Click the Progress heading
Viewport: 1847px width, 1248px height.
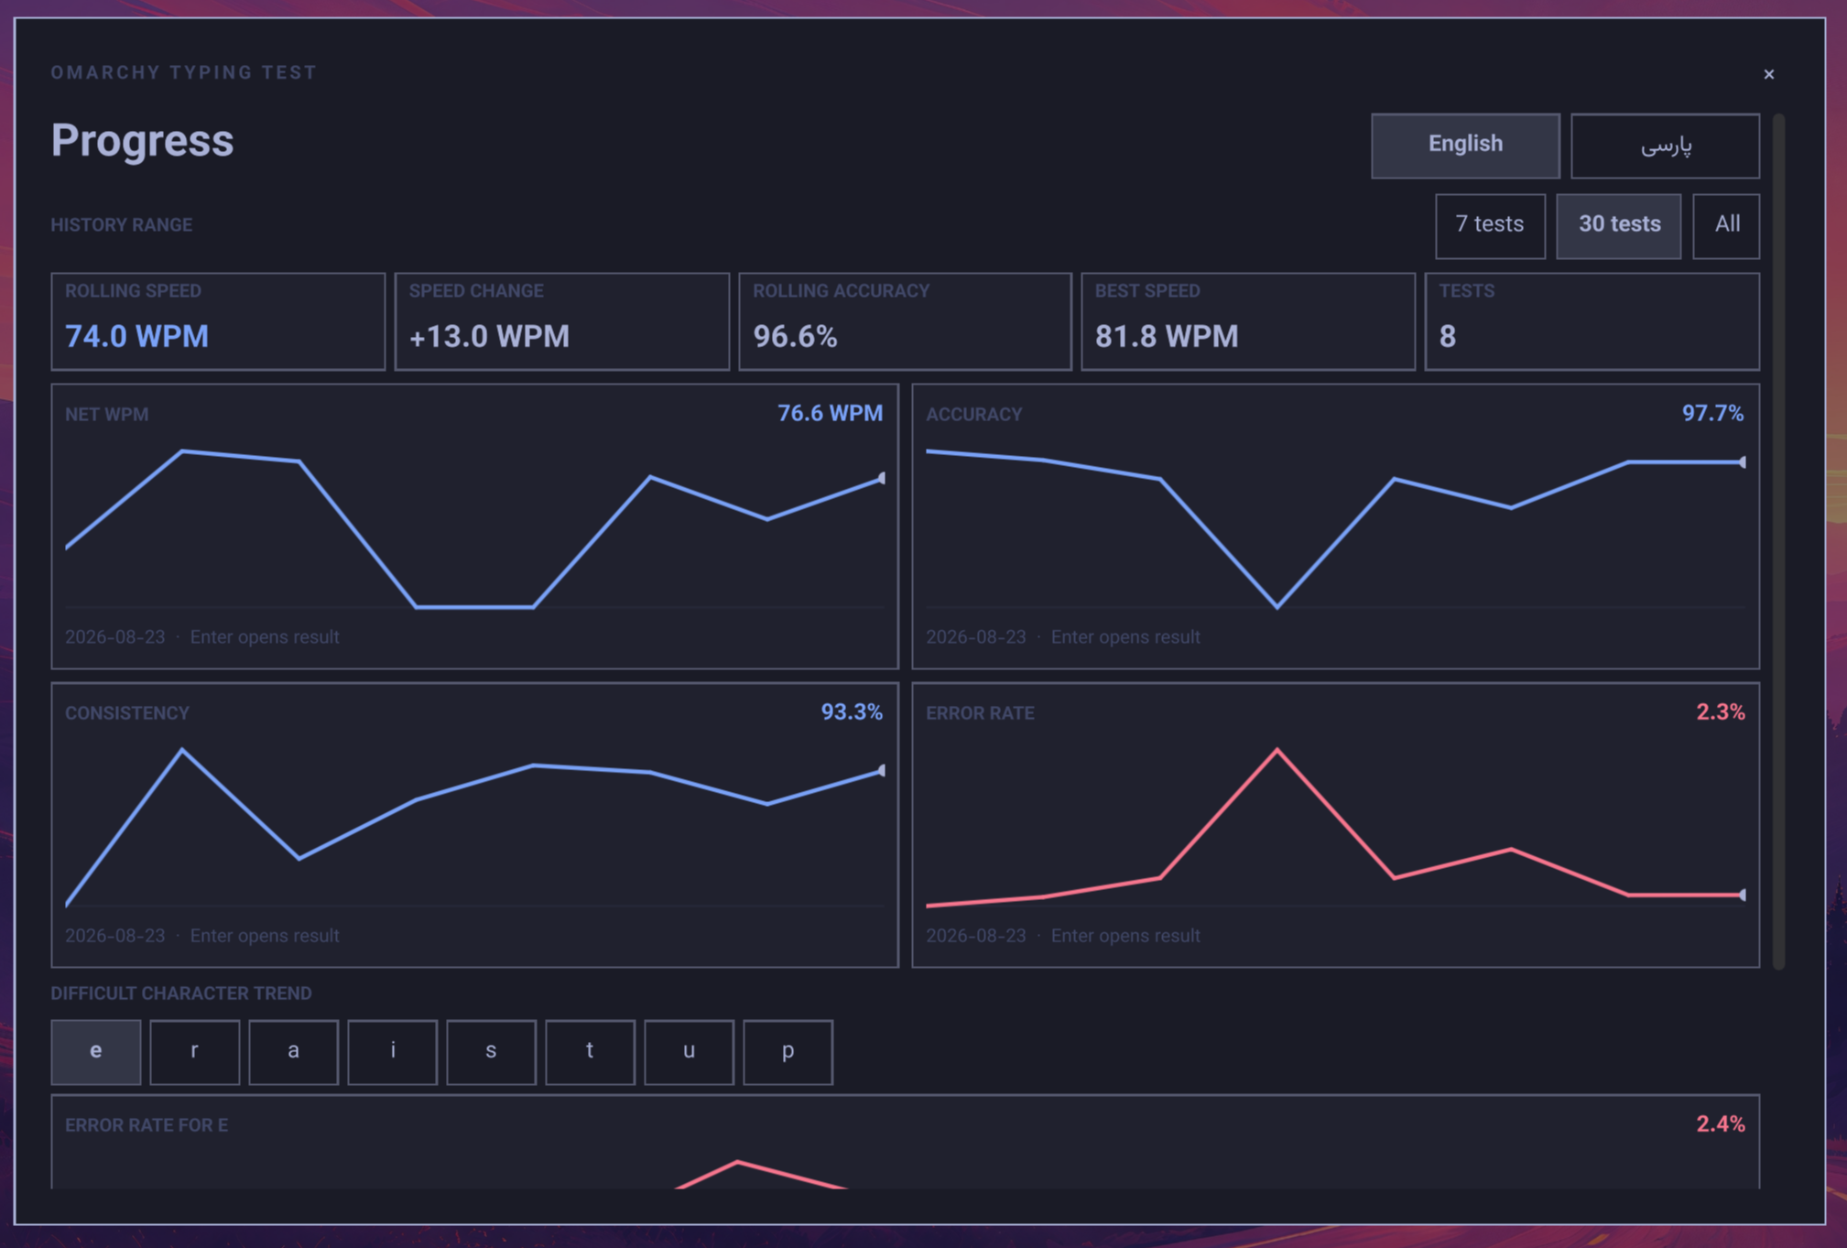pyautogui.click(x=142, y=141)
